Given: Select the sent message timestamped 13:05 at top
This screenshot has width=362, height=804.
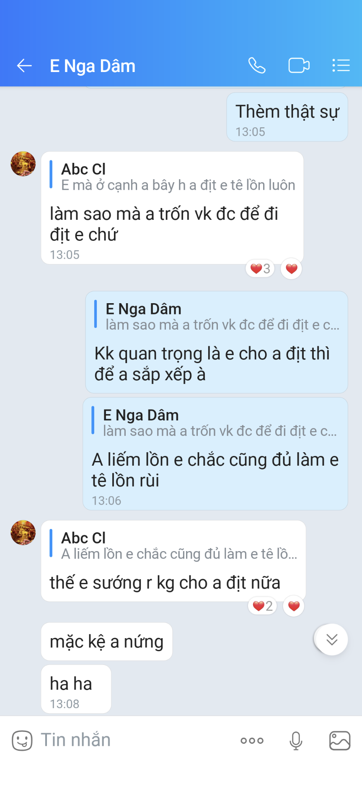Looking at the screenshot, I should point(287,117).
